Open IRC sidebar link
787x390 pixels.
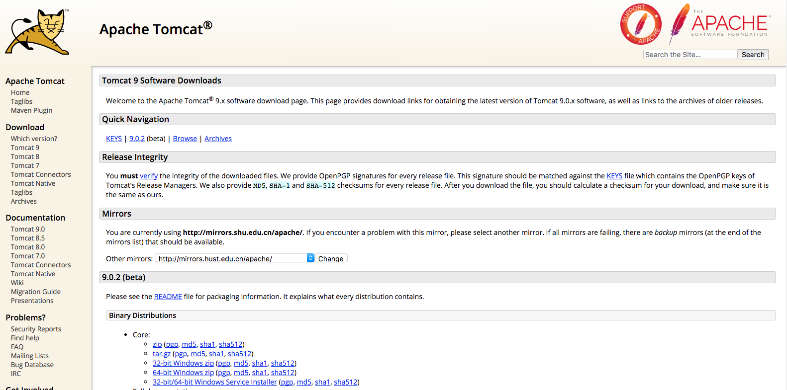(x=16, y=374)
